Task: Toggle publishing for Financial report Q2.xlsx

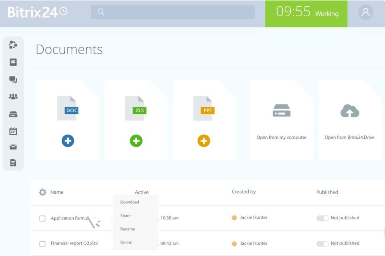Action: (322, 243)
